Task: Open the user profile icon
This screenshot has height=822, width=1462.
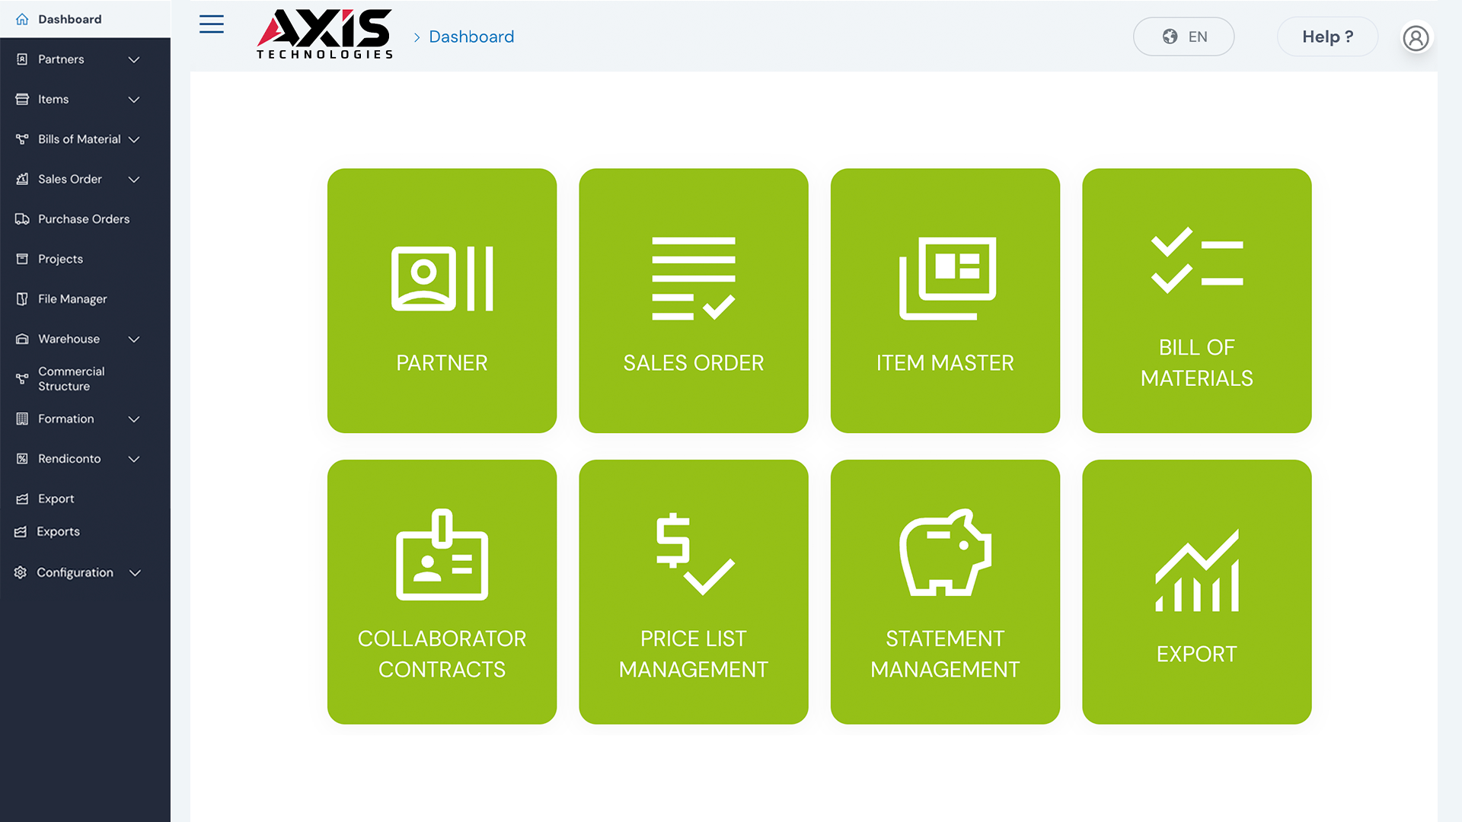Action: click(1416, 37)
